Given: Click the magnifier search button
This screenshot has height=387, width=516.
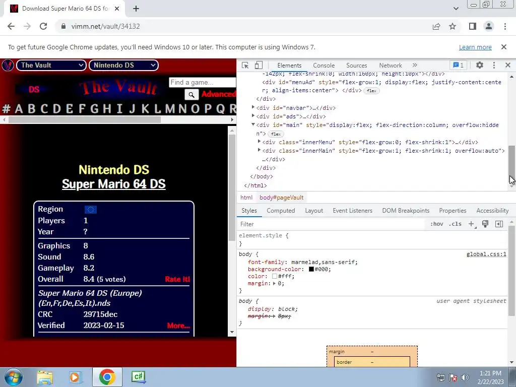Looking at the screenshot, I should coord(191,95).
